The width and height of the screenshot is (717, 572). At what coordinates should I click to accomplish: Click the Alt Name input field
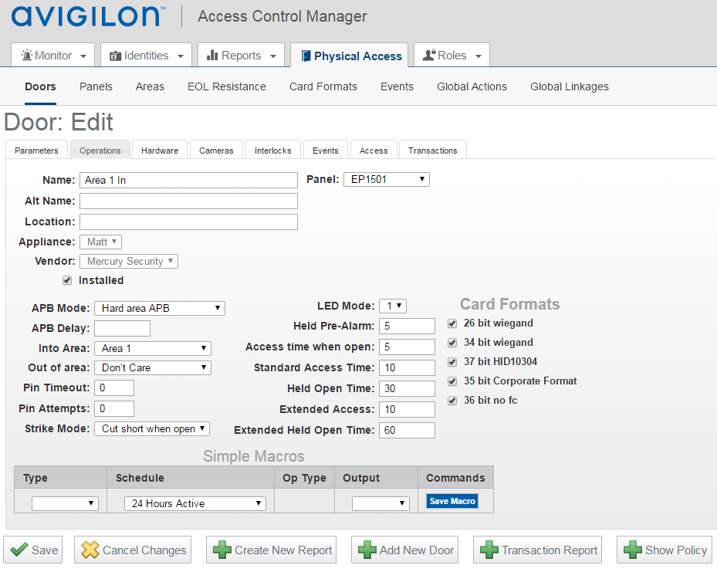coord(188,201)
